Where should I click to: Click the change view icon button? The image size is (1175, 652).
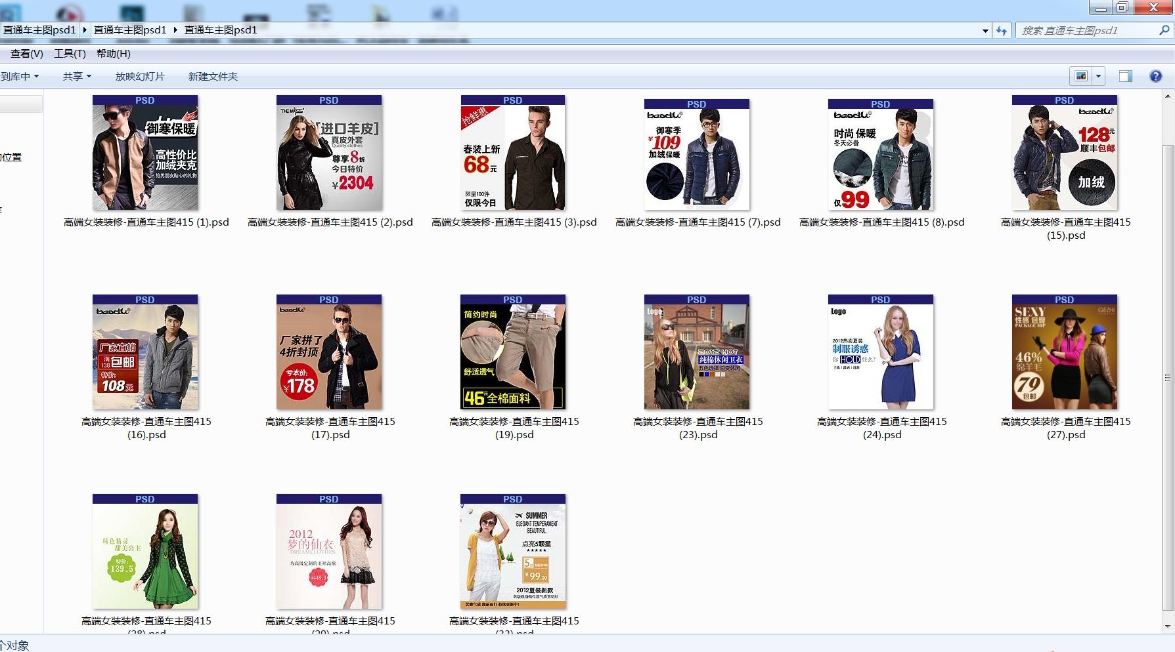tap(1081, 77)
